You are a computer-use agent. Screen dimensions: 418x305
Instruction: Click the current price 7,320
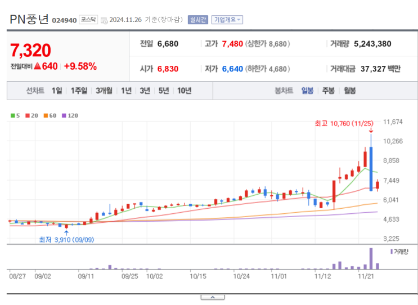tap(30, 51)
